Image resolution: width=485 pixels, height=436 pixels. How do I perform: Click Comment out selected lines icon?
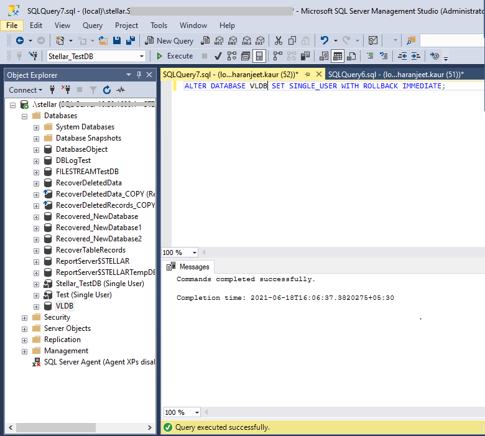(370, 56)
